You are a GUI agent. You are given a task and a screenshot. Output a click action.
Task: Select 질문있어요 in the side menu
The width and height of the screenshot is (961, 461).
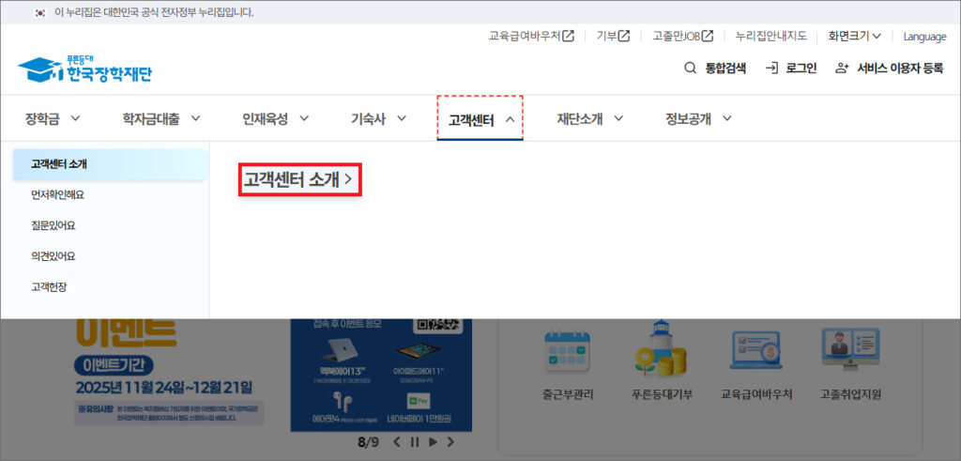(x=53, y=225)
